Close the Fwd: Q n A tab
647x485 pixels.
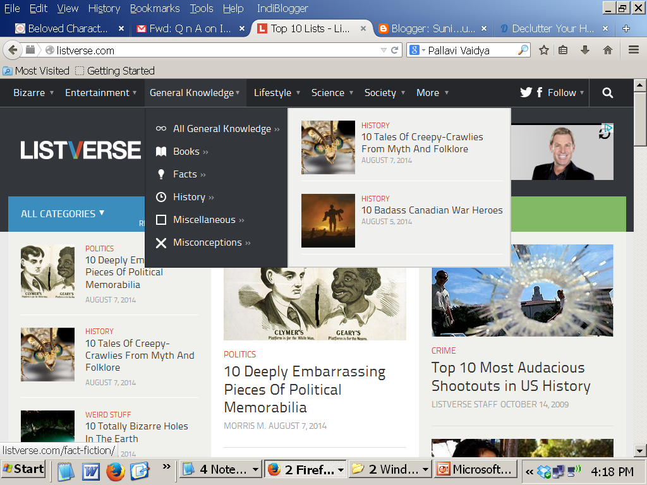tap(242, 28)
